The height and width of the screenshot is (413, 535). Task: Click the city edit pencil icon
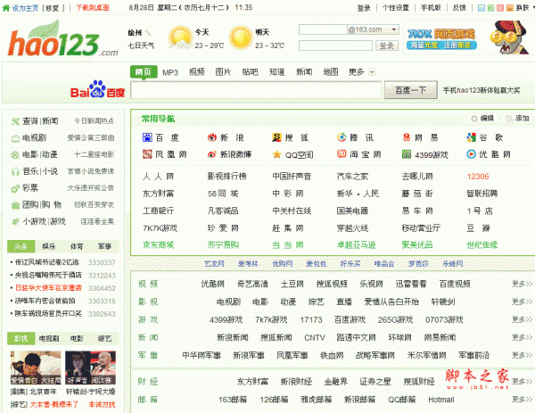(x=148, y=33)
